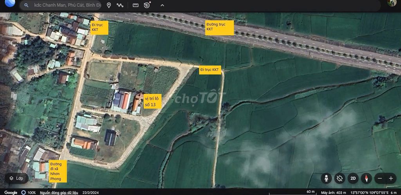The image size is (401, 195).
Task: Open the 'Nguồn đóng góp dữ liệu' link
Action: (x=59, y=193)
